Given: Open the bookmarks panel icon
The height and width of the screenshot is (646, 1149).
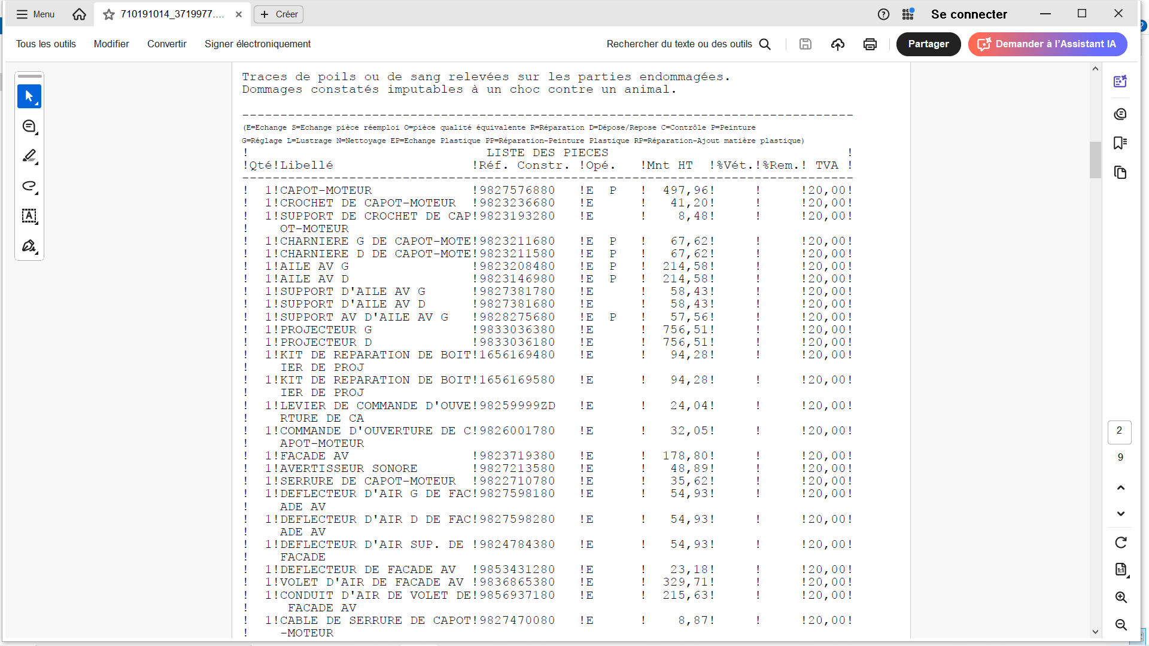Looking at the screenshot, I should (x=1120, y=143).
